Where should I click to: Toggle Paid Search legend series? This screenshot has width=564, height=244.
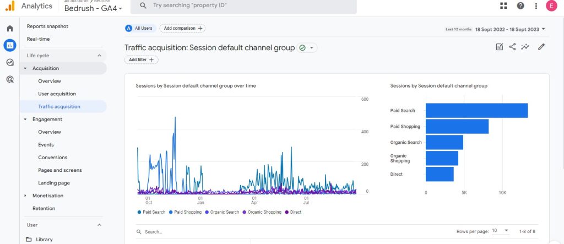[151, 213]
